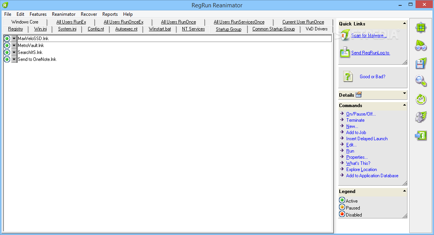434x235 pixels.
Task: Collapse the Quick Links panel
Action: pyautogui.click(x=404, y=23)
